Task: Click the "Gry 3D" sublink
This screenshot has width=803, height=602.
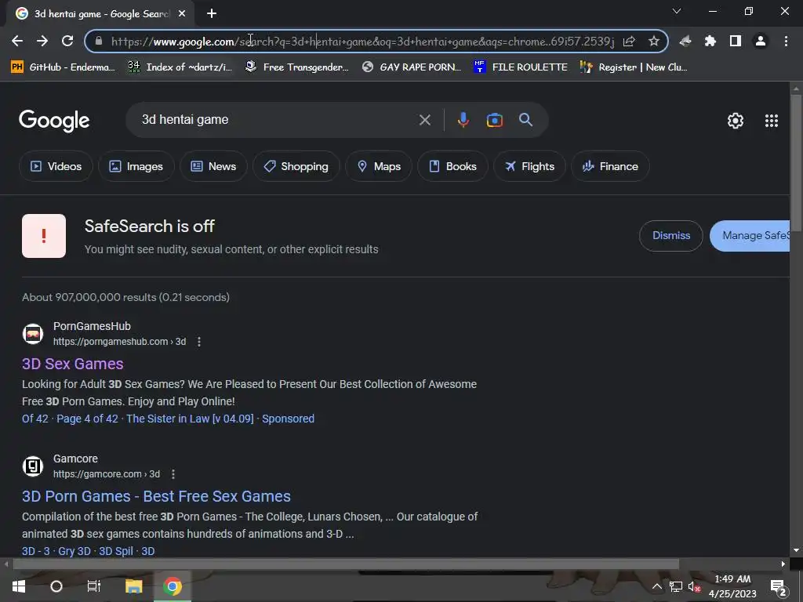Action: pos(74,551)
